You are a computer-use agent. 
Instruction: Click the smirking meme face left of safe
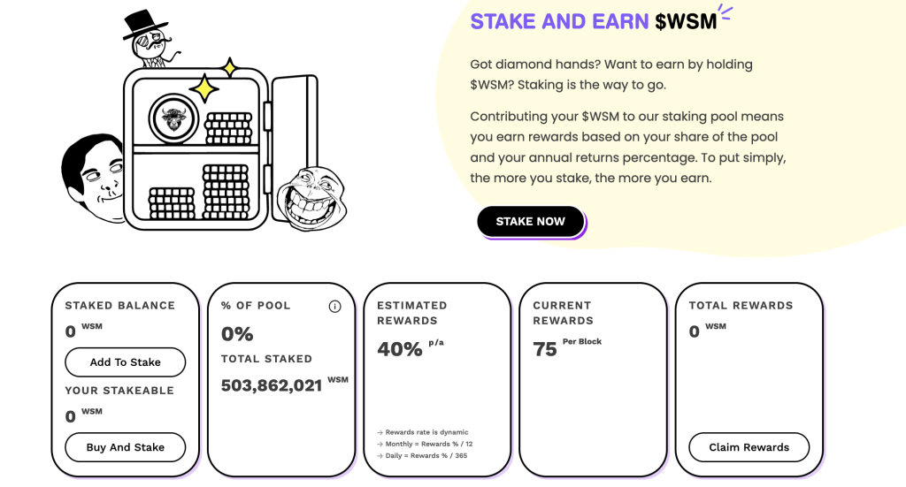pos(93,178)
